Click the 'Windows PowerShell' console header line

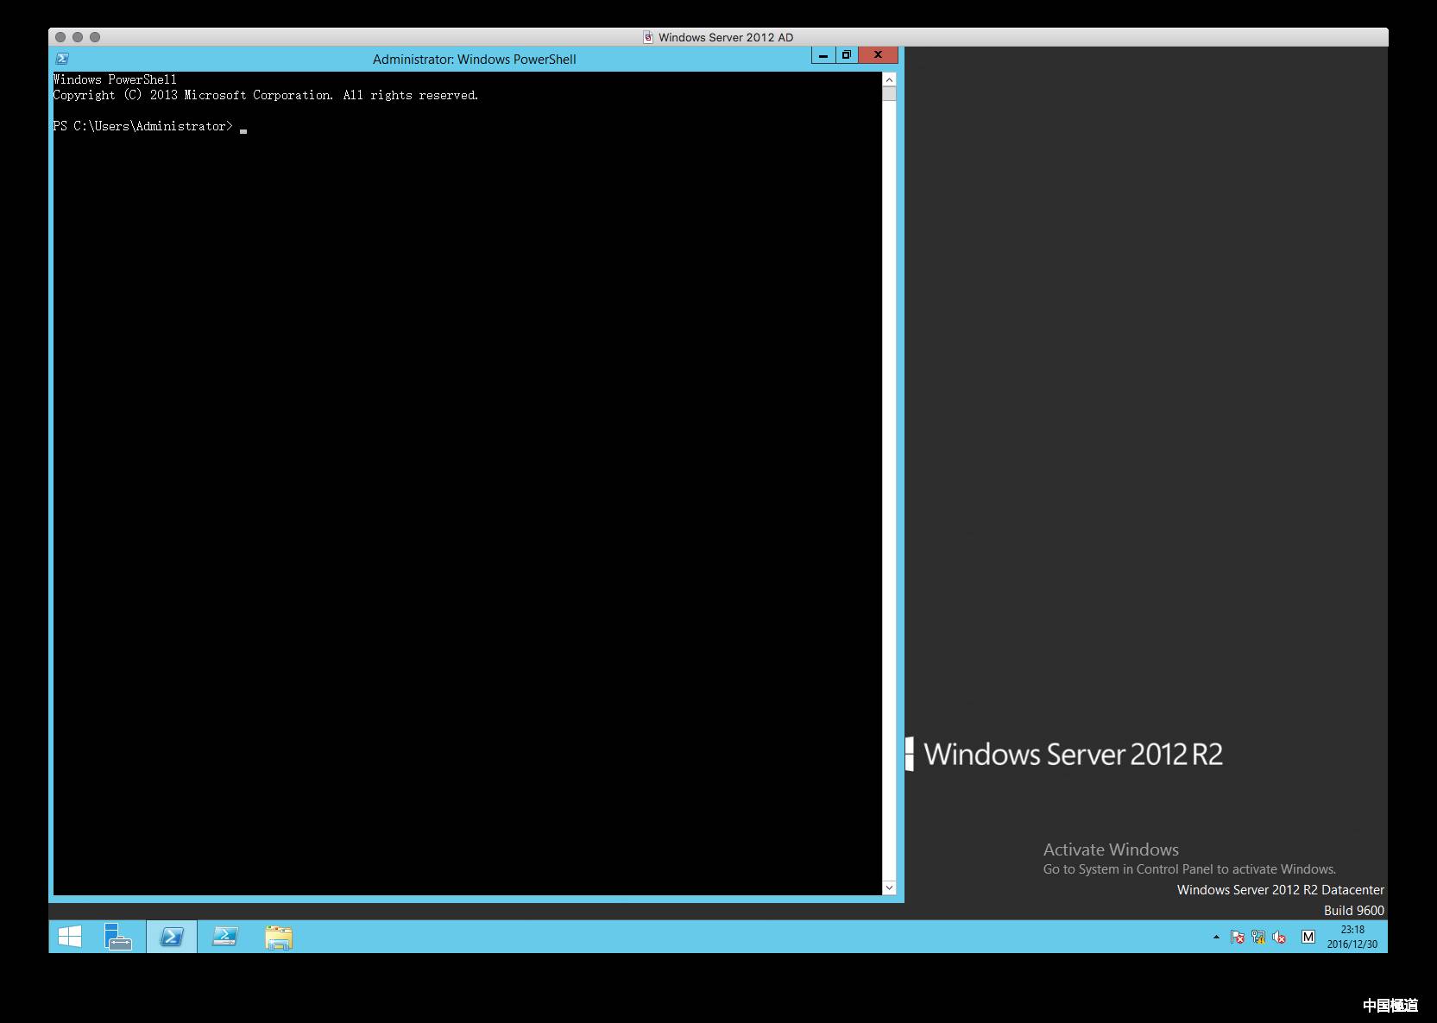(x=115, y=79)
